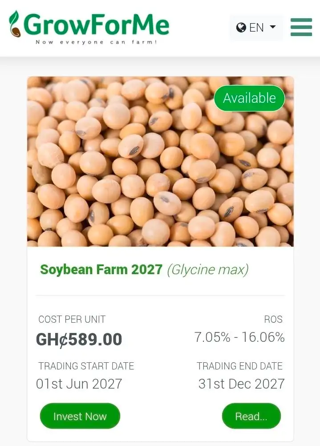The width and height of the screenshot is (320, 446).
Task: Expand the EN language dropdown arrow
Action: click(272, 27)
